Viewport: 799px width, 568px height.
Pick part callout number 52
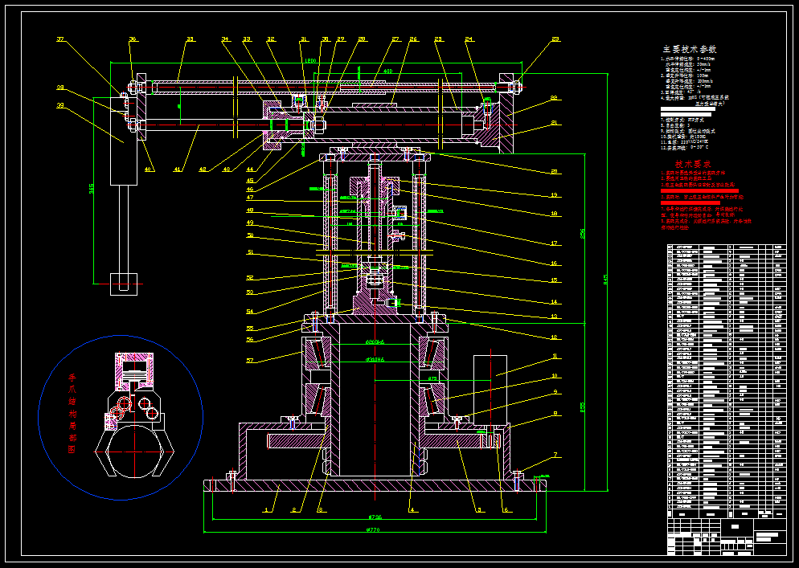[250, 278]
